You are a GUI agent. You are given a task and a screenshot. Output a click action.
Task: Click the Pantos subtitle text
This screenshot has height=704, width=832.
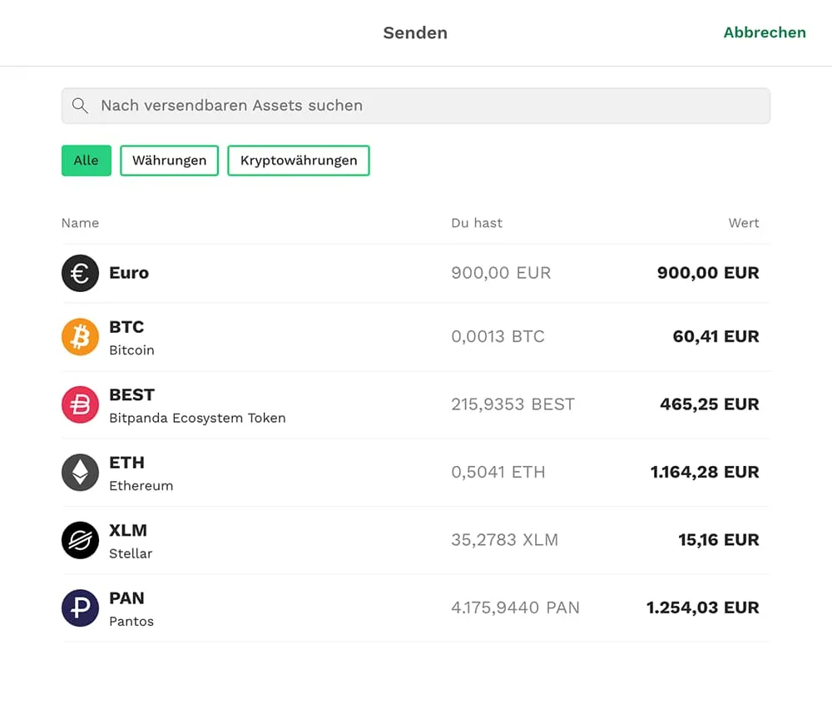tap(131, 622)
